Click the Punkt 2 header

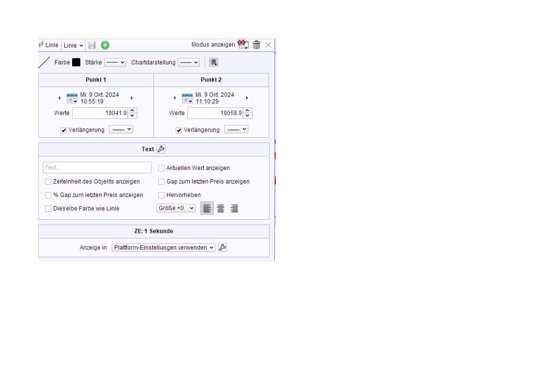211,80
